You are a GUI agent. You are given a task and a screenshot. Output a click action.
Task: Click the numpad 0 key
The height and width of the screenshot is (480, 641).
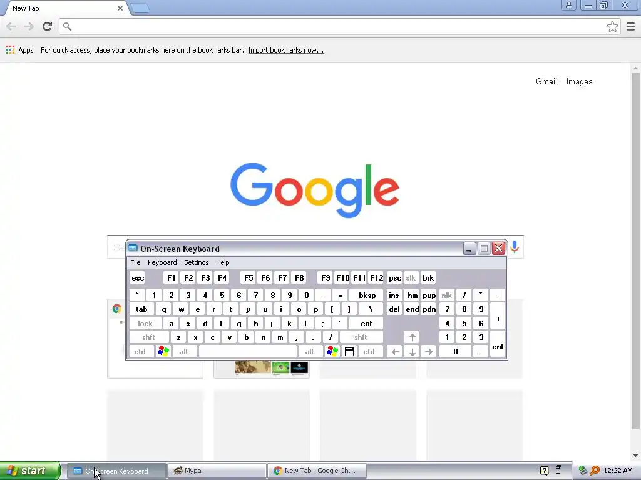click(456, 351)
